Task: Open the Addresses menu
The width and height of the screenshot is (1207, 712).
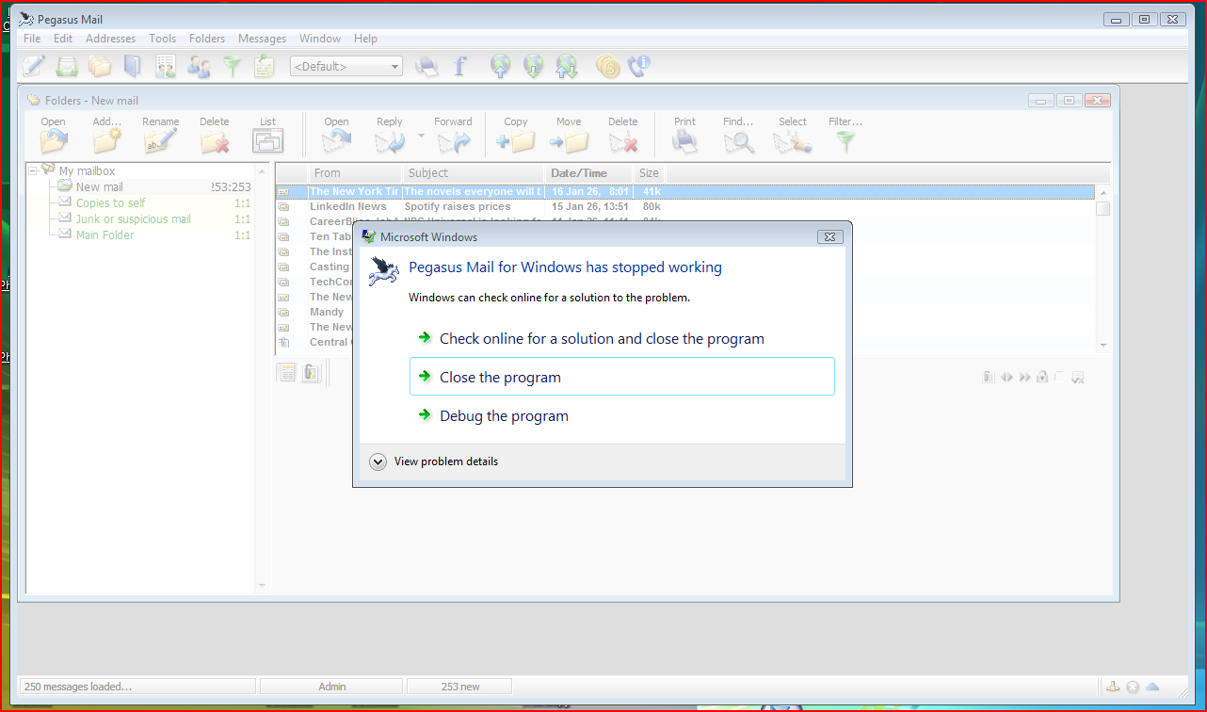Action: click(110, 39)
